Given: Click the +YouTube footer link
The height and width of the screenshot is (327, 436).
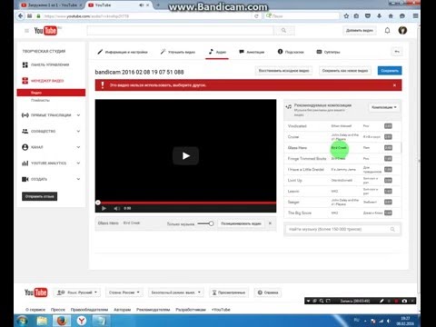Looking at the screenshot, I should tap(221, 310).
